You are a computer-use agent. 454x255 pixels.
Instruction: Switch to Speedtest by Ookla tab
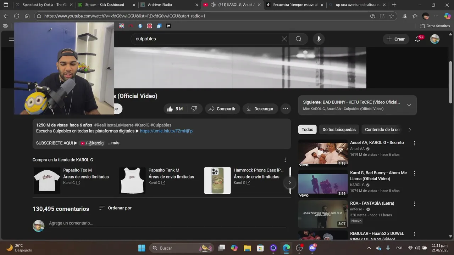point(44,5)
